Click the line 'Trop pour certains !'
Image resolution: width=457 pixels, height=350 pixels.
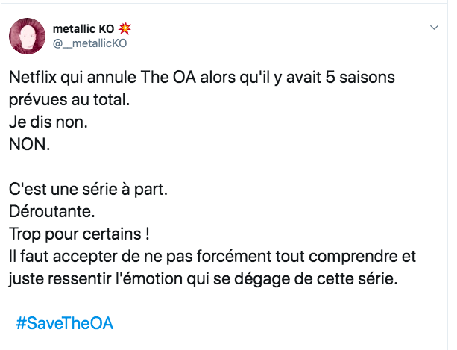[x=80, y=234]
